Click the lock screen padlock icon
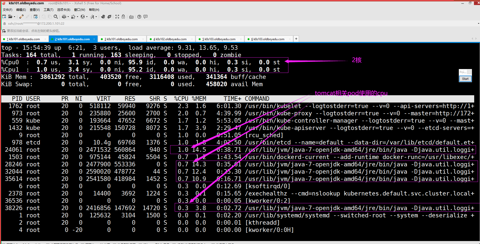480x244 pixels. 123,17
